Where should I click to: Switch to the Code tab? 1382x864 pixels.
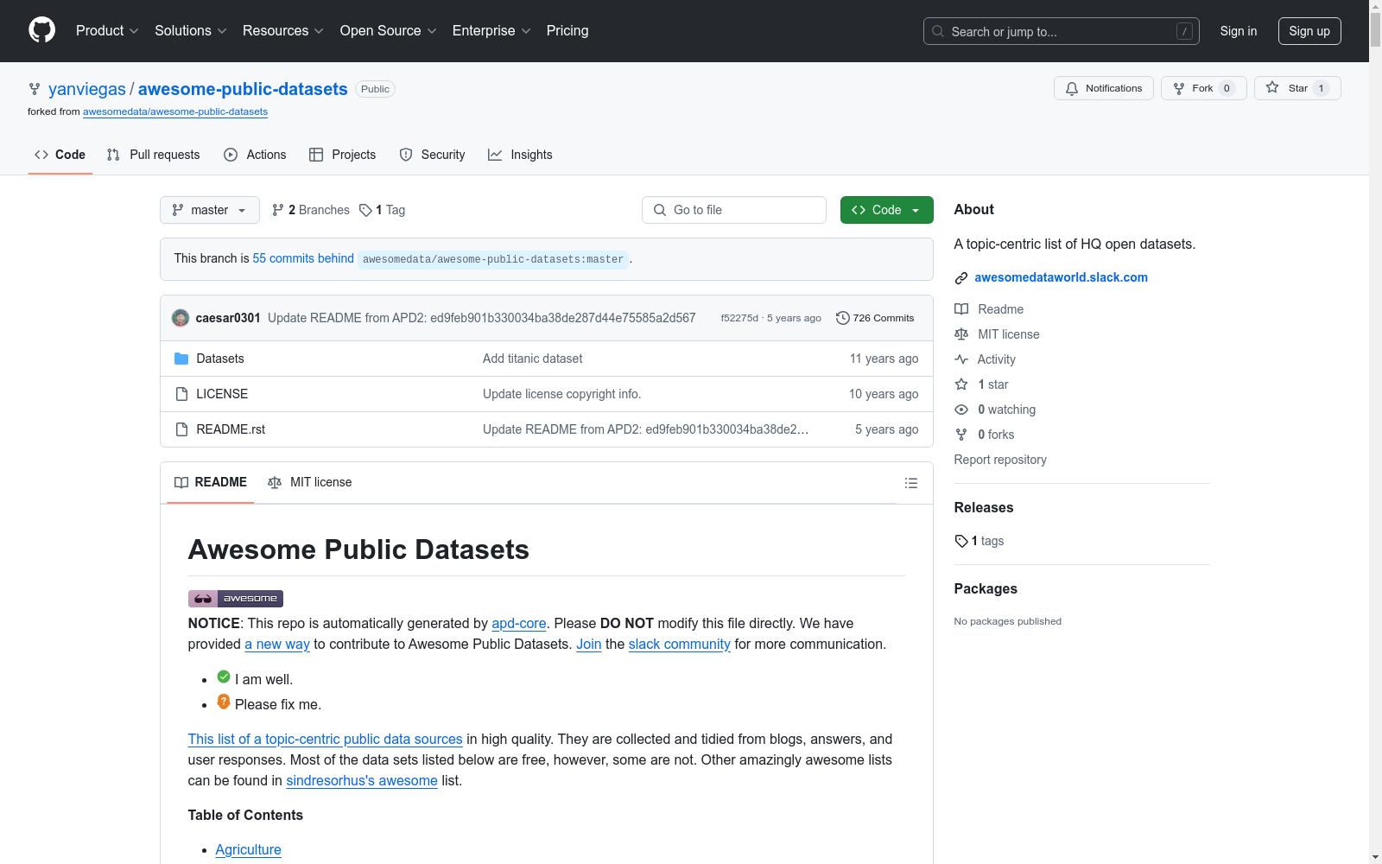[x=60, y=155]
